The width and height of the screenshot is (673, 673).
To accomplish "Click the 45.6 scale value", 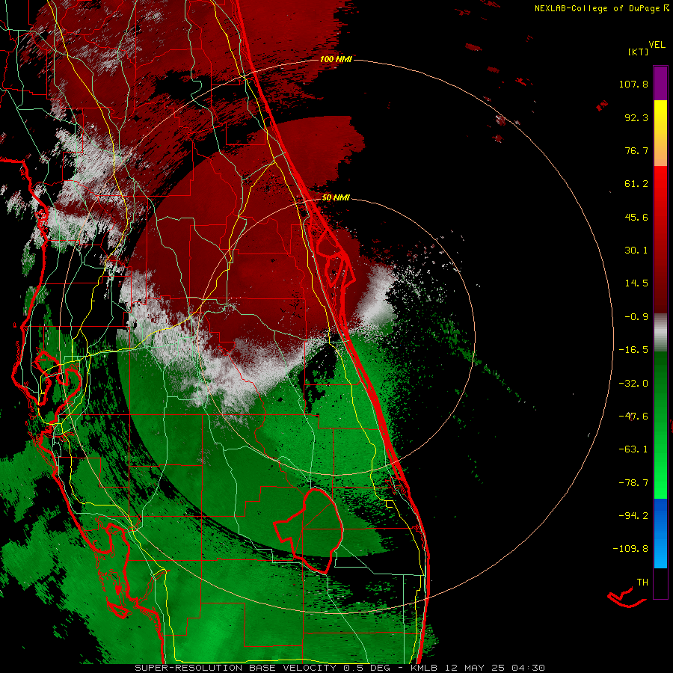I will (636, 217).
